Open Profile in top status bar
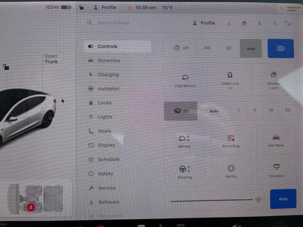The height and width of the screenshot is (227, 303). tap(105, 8)
